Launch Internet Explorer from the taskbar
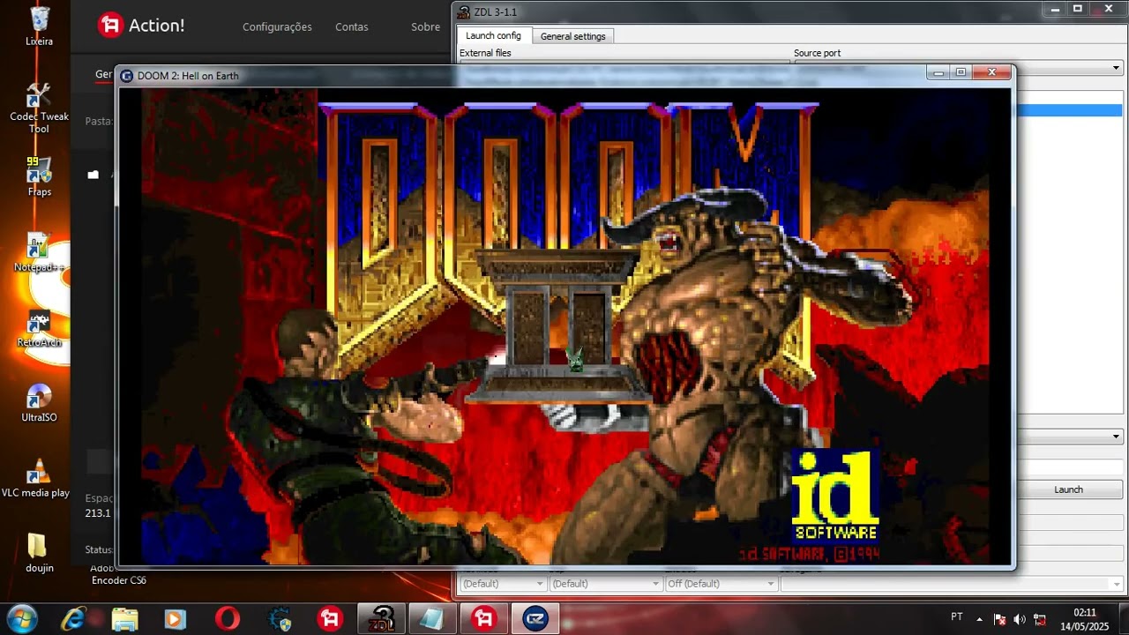Screen dimensions: 1129x635 click(x=73, y=618)
